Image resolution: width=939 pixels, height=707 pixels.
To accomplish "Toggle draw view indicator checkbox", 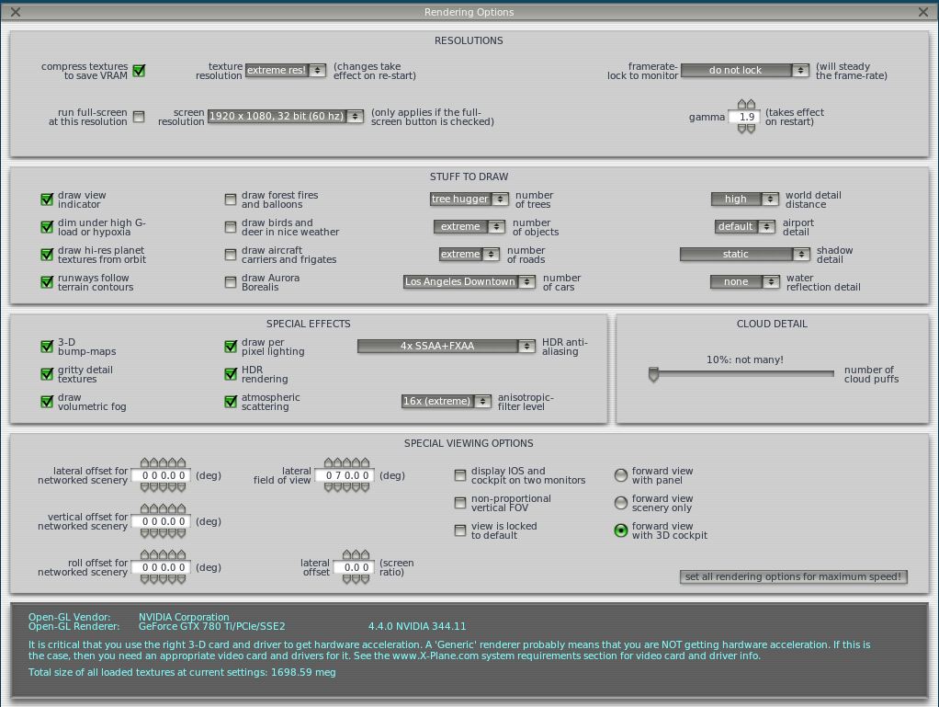I will tap(47, 200).
